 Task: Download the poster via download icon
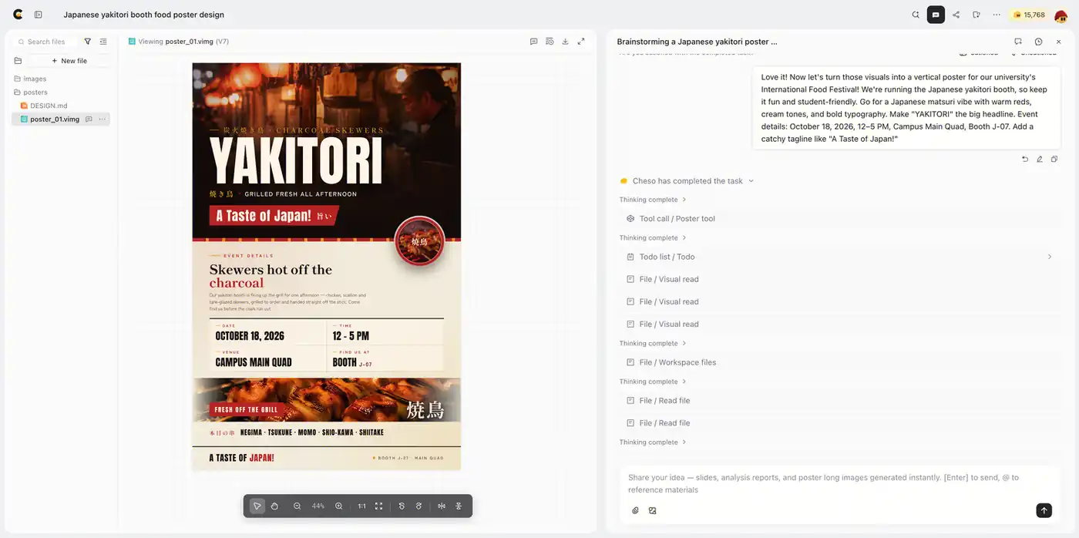pyautogui.click(x=565, y=42)
